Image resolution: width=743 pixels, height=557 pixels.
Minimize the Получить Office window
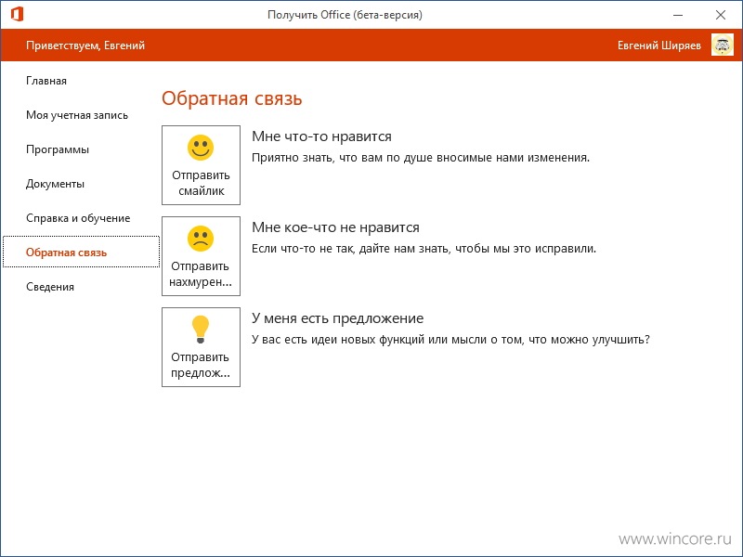click(678, 15)
